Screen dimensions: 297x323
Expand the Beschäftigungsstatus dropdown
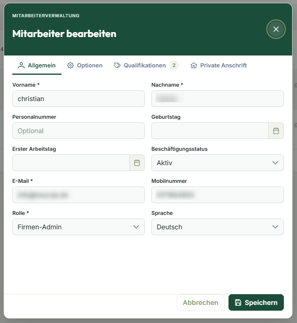click(217, 163)
